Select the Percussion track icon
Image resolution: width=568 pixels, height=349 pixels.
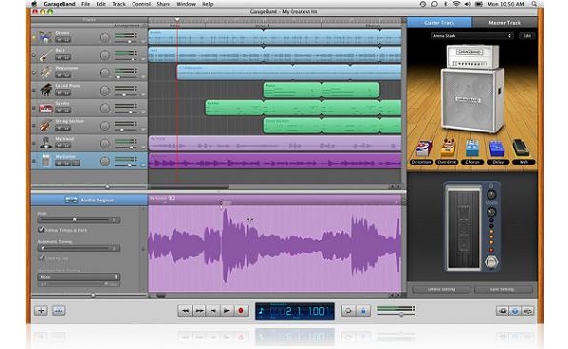pos(45,73)
